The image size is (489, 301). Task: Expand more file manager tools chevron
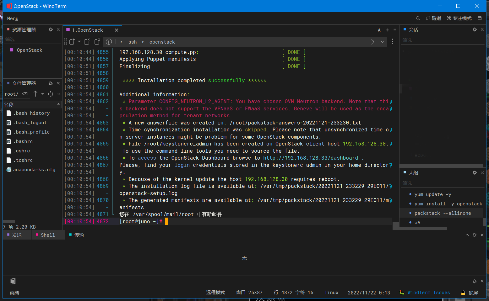[x=59, y=94]
